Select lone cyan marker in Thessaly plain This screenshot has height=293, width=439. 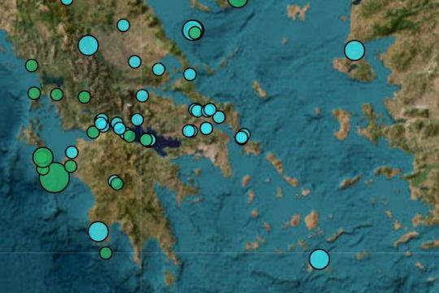124,25
